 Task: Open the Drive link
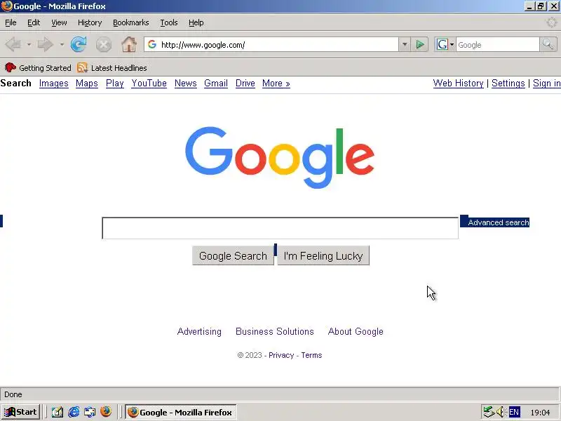pos(245,83)
